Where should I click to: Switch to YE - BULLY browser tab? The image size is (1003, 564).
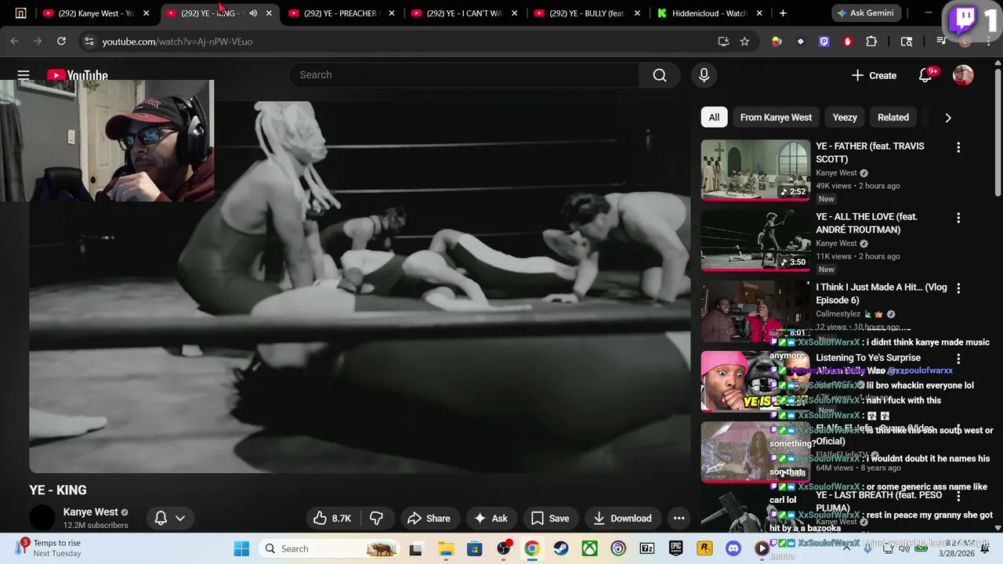[586, 13]
